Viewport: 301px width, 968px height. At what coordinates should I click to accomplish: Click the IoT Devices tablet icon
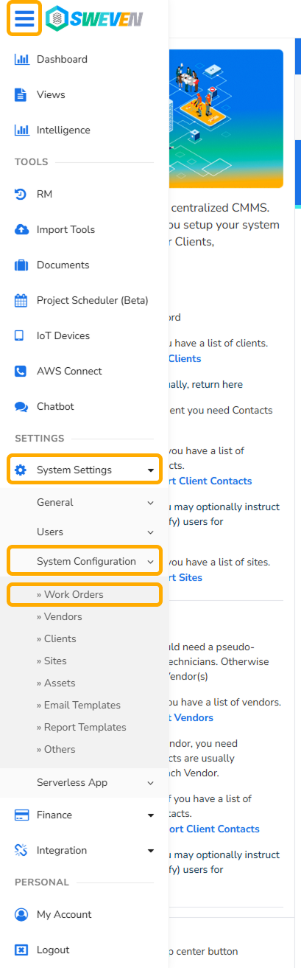click(21, 335)
